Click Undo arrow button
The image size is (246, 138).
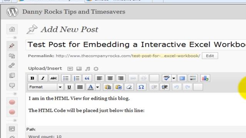pyautogui.click(x=177, y=87)
